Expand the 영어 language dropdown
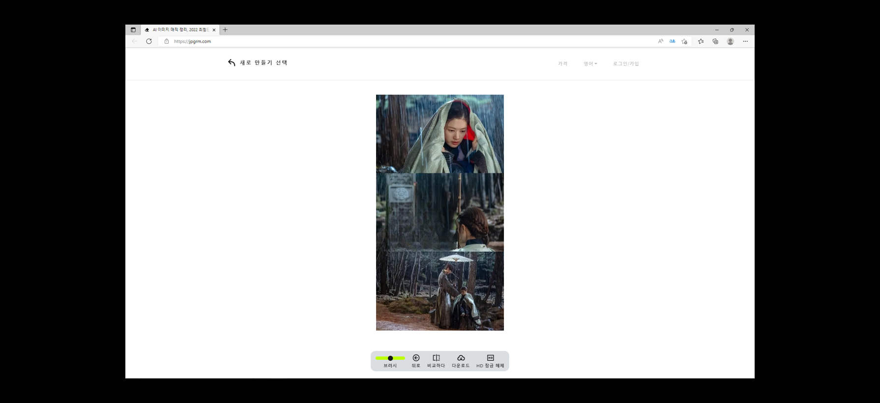Image resolution: width=880 pixels, height=403 pixels. [x=590, y=63]
